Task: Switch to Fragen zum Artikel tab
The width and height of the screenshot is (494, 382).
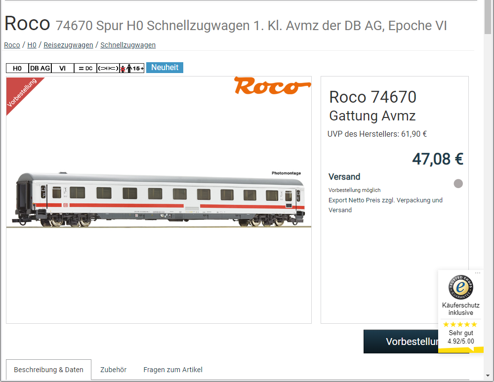Action: (173, 370)
